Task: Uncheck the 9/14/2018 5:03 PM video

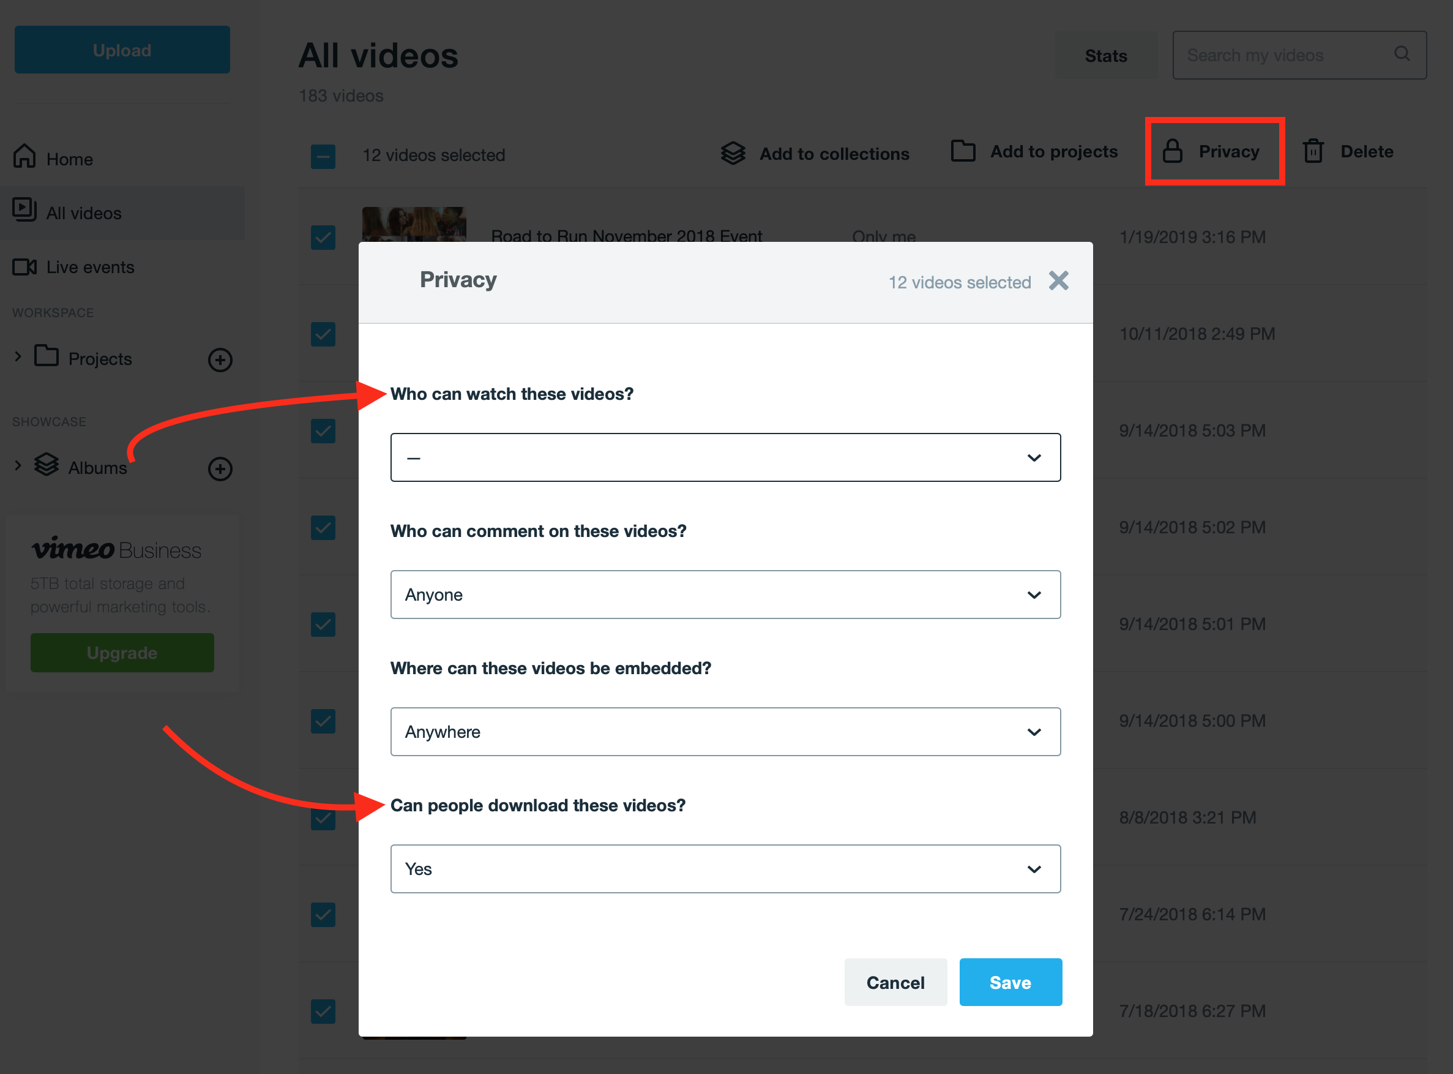Action: 323,431
